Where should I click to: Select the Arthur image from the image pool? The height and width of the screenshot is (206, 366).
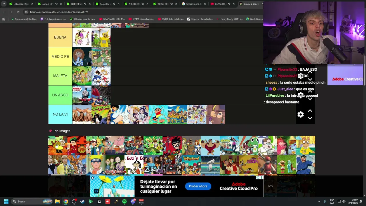(305, 145)
